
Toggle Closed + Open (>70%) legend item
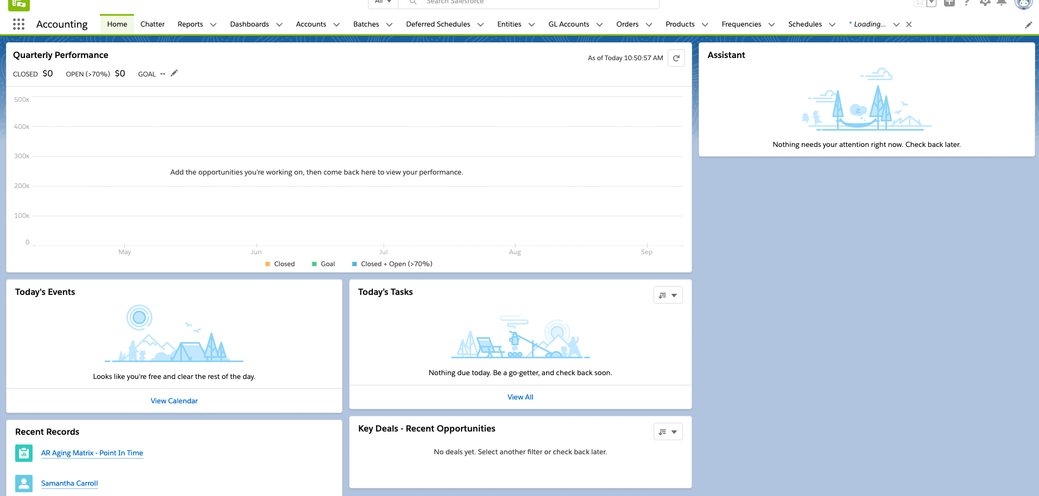(x=392, y=264)
